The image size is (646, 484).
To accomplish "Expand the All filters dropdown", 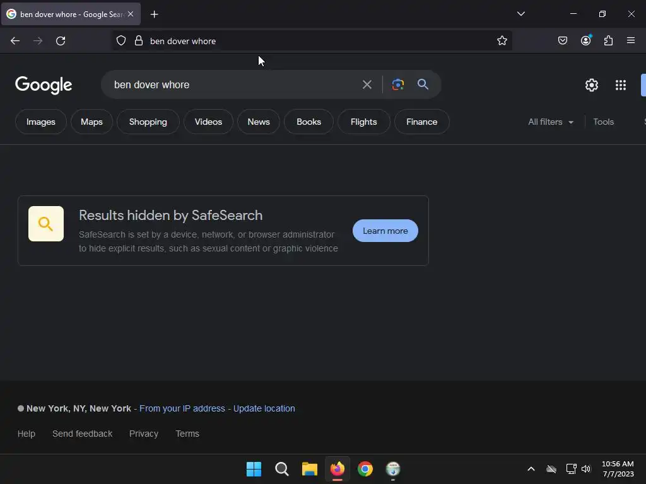I will tap(550, 122).
